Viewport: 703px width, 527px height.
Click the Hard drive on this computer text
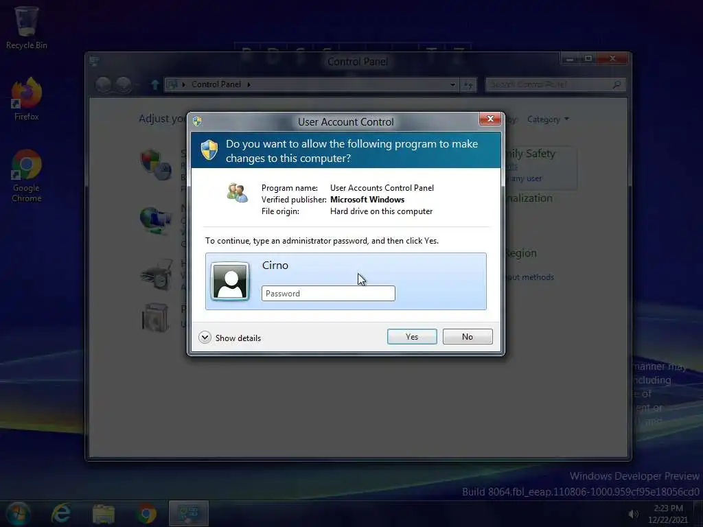coord(381,211)
